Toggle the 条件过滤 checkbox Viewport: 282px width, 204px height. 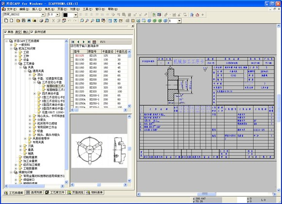coord(32,32)
